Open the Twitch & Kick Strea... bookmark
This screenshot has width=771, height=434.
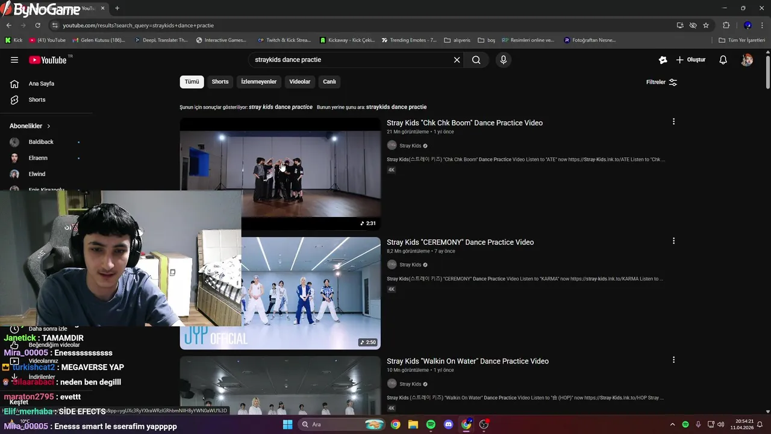click(284, 40)
